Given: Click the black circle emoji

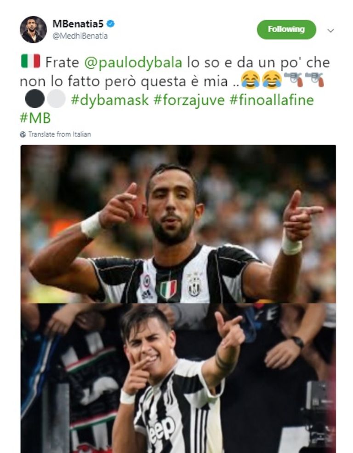Looking at the screenshot, I should pos(35,99).
